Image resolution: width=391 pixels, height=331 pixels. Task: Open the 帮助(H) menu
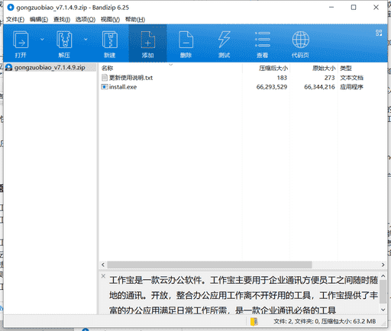pos(135,20)
